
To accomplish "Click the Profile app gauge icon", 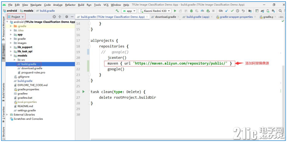I will tap(202, 11).
